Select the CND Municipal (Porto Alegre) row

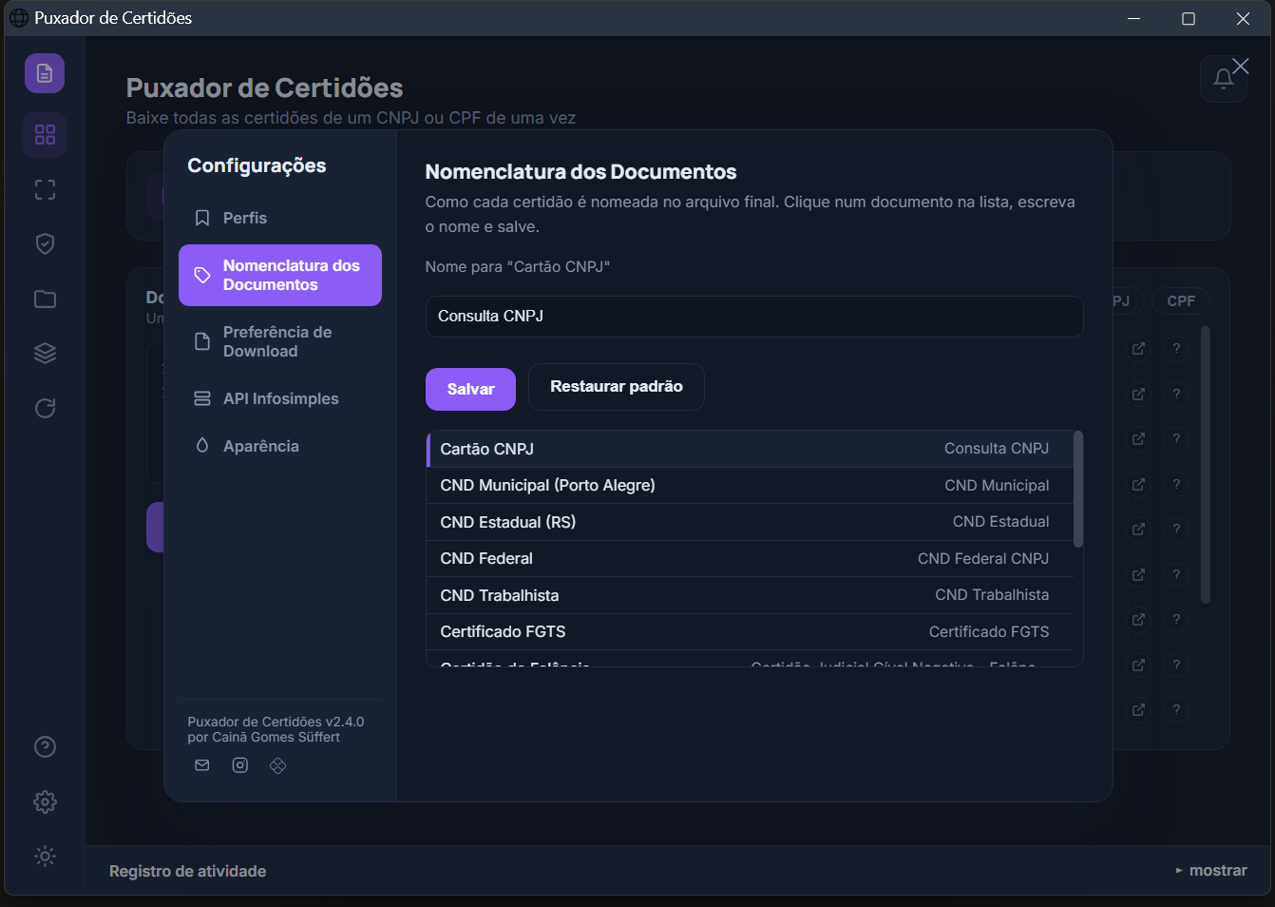pyautogui.click(x=750, y=485)
